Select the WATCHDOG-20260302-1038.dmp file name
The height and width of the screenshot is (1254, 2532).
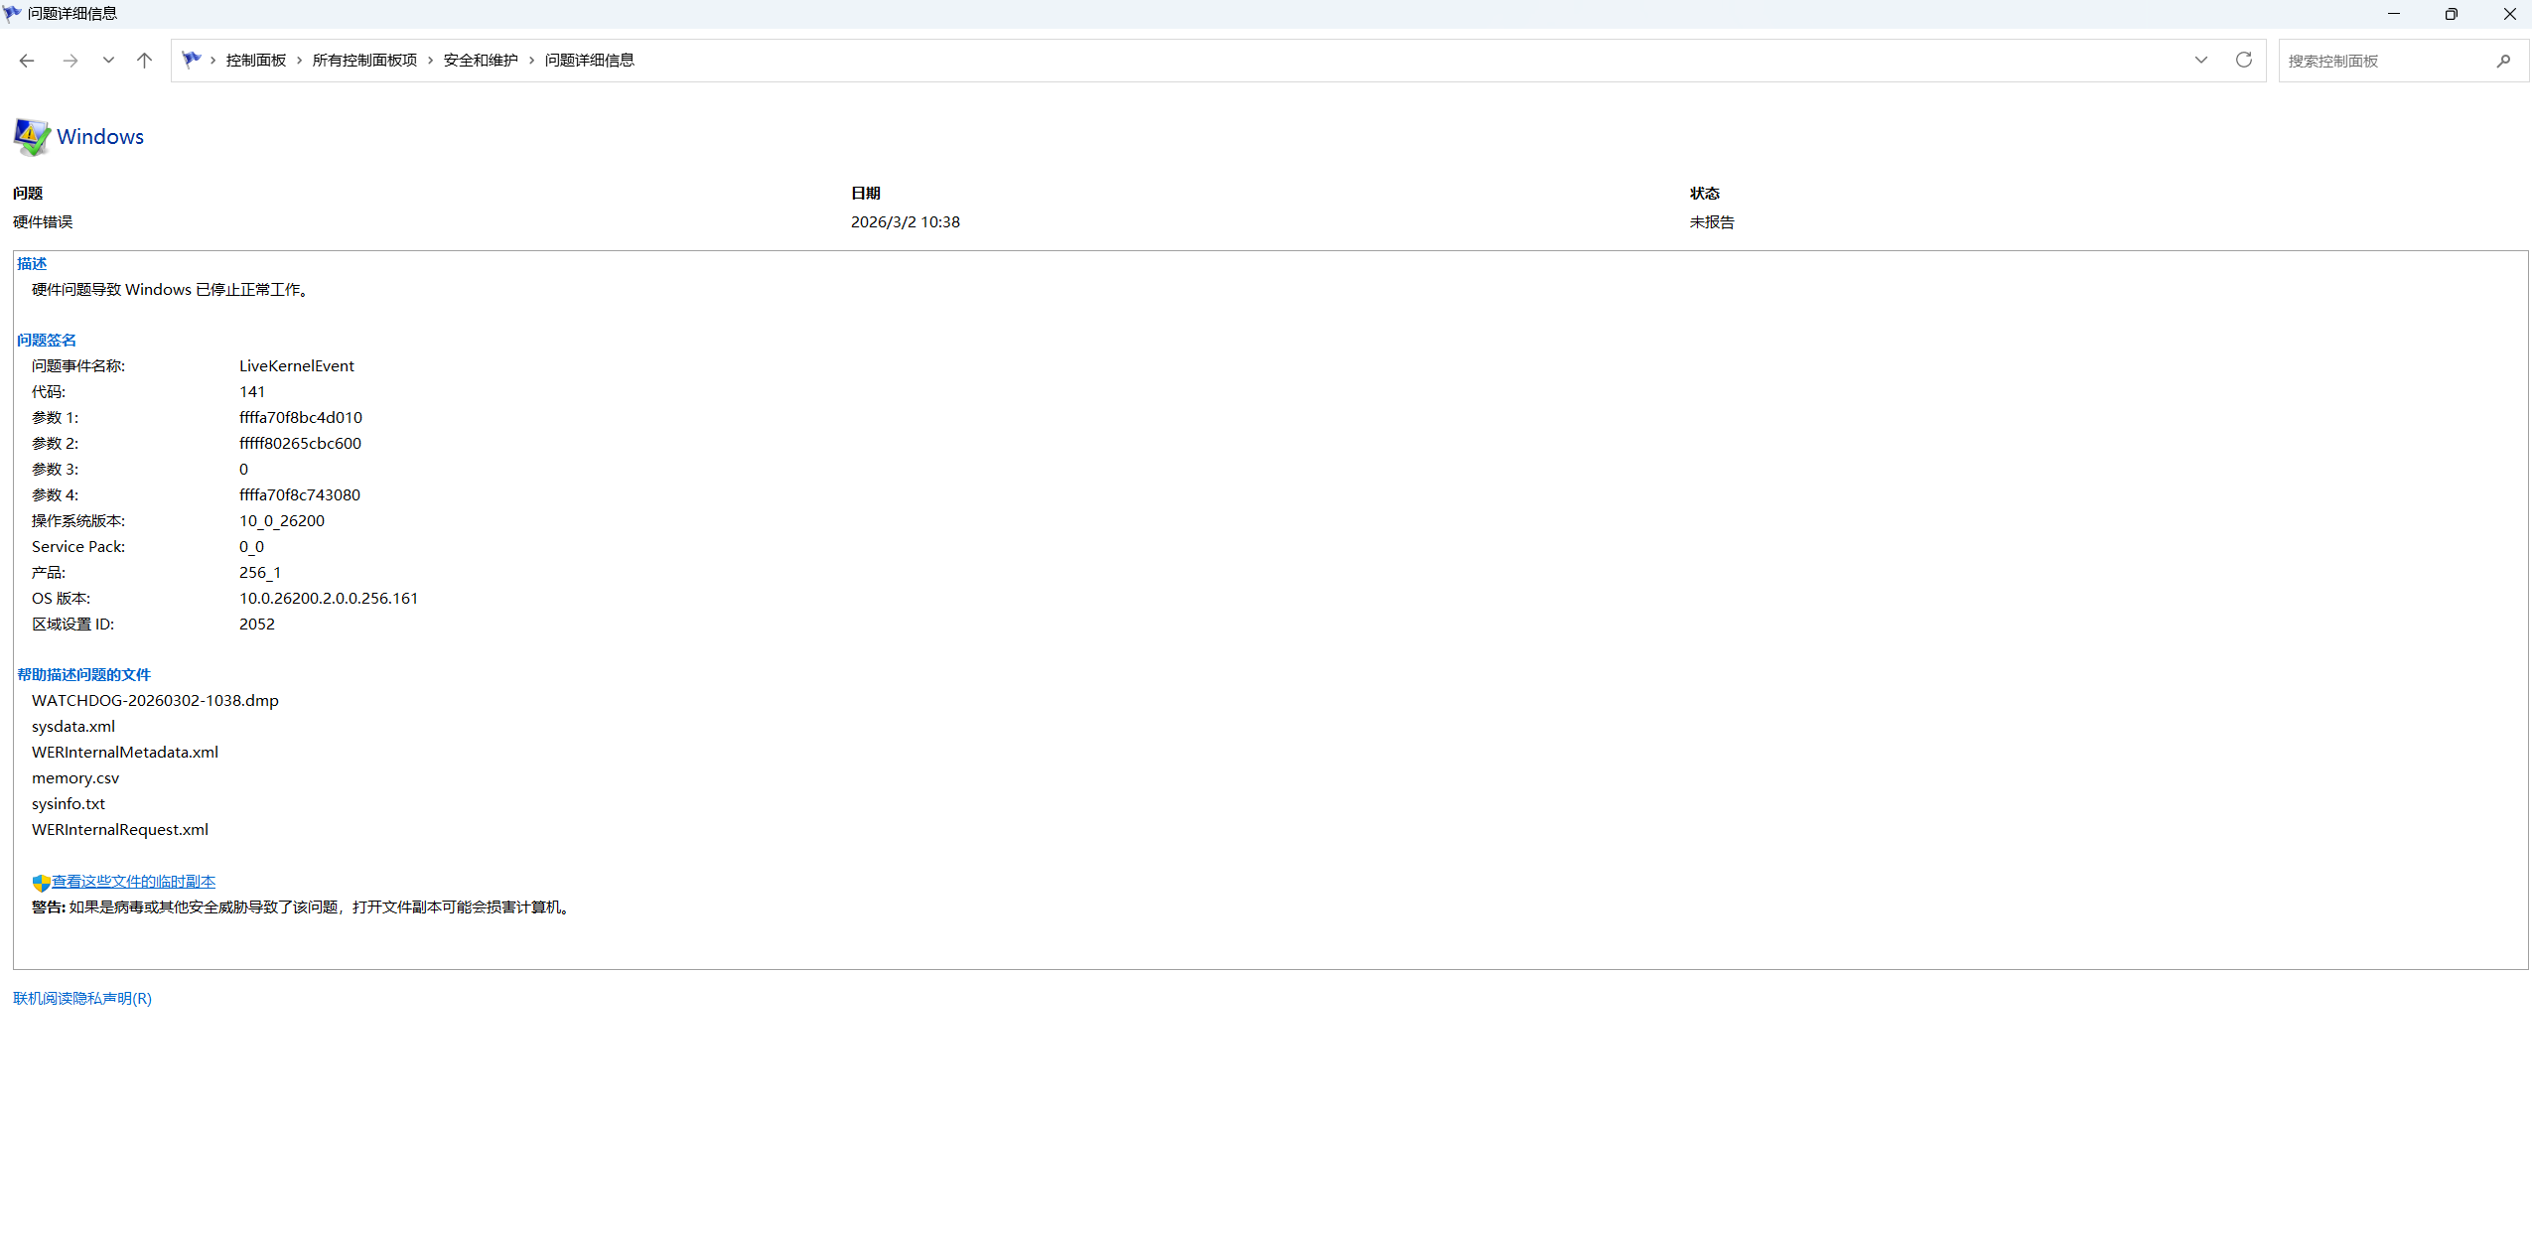coord(155,701)
